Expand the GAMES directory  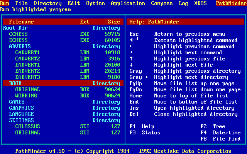click(x=17, y=102)
